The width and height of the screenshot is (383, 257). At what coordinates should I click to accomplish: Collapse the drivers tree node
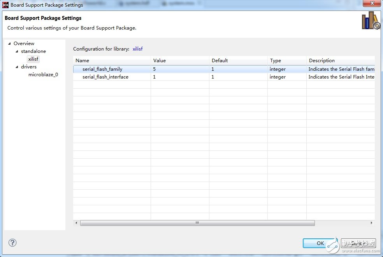17,67
